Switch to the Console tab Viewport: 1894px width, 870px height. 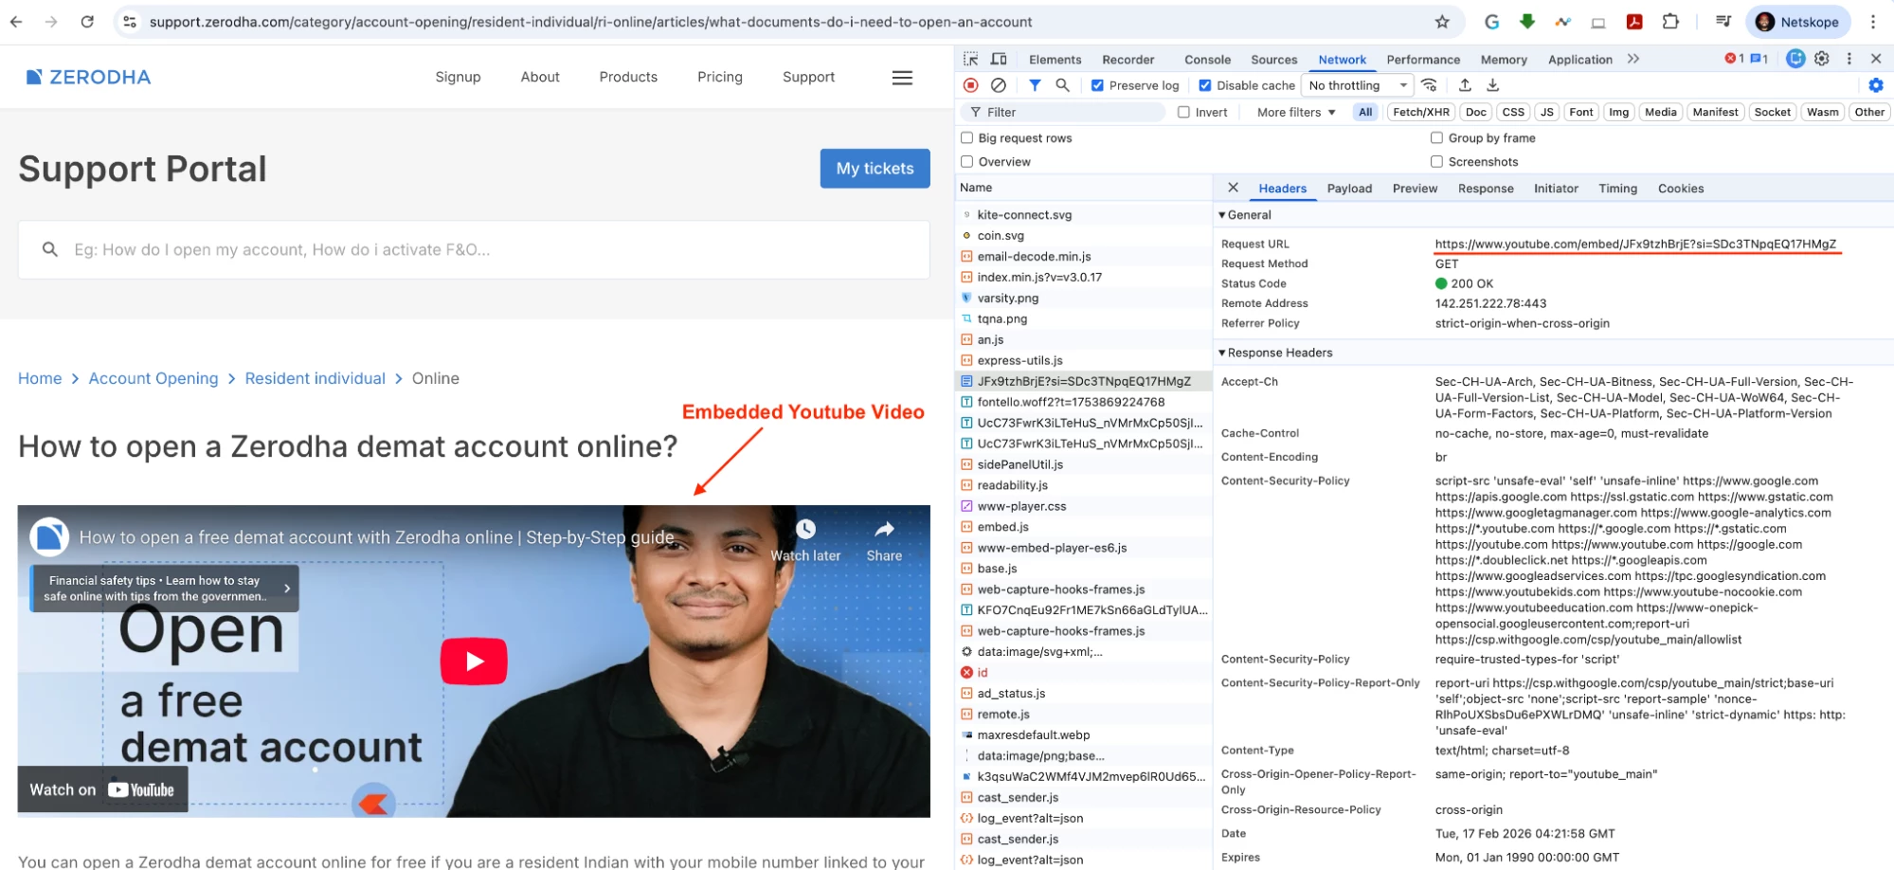click(x=1207, y=60)
